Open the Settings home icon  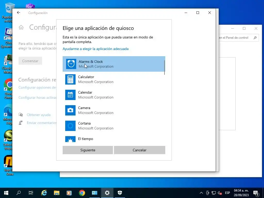coord(21,27)
